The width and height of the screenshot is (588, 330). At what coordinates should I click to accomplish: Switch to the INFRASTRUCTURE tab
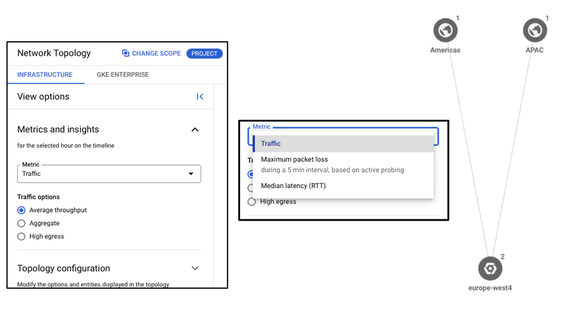(x=45, y=74)
